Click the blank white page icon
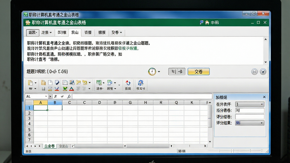This screenshot has height=163, width=290. pos(50,83)
